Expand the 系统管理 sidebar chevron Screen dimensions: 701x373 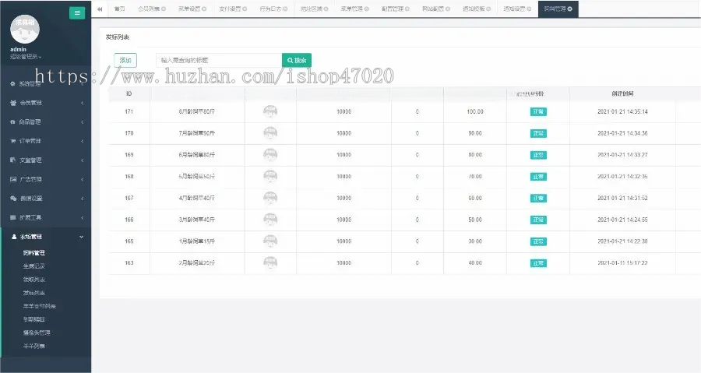pyautogui.click(x=83, y=83)
